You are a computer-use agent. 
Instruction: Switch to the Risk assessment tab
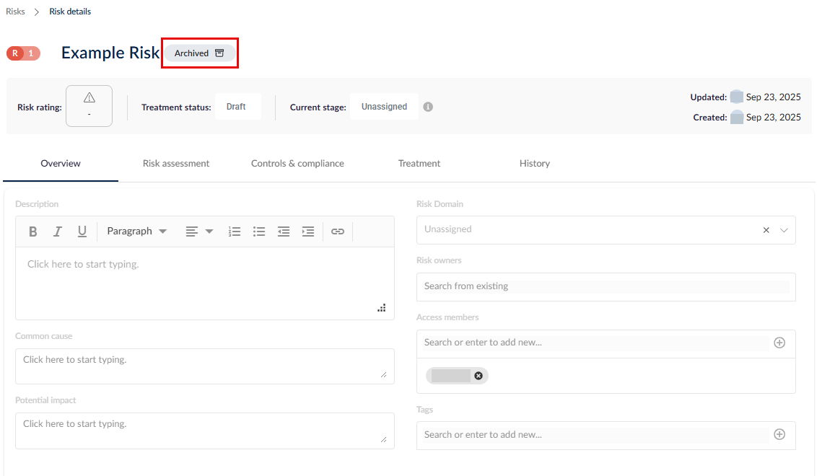pyautogui.click(x=176, y=164)
